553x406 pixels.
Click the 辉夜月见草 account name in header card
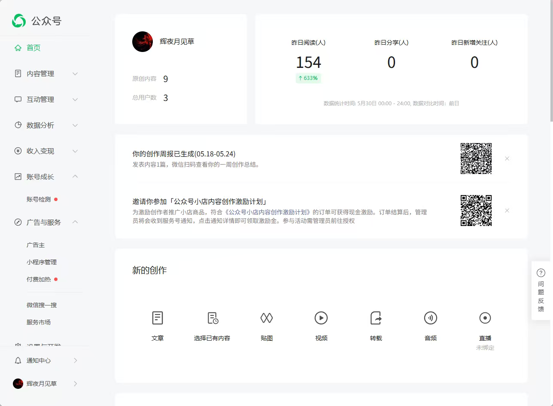[177, 42]
